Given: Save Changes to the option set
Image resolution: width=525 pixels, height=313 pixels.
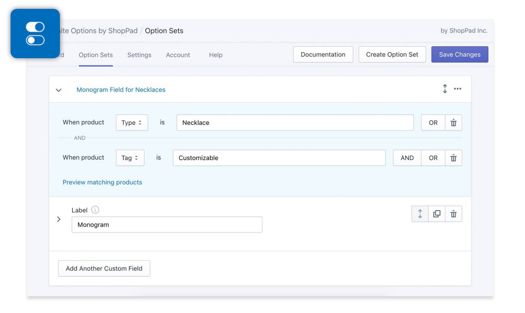Looking at the screenshot, I should tap(460, 55).
